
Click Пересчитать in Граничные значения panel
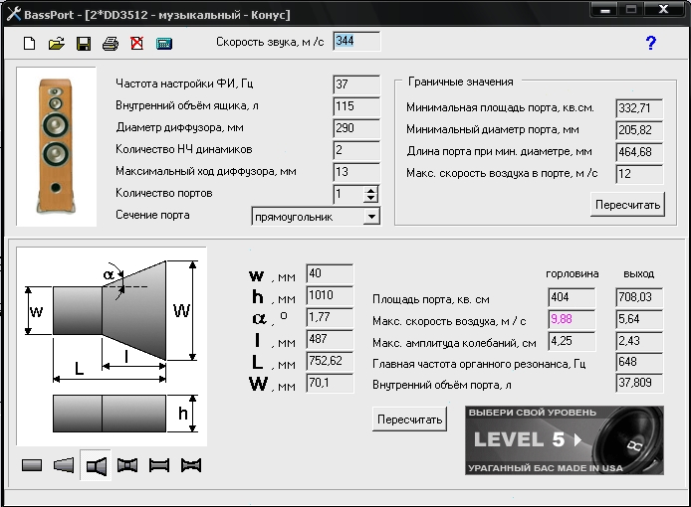click(627, 204)
